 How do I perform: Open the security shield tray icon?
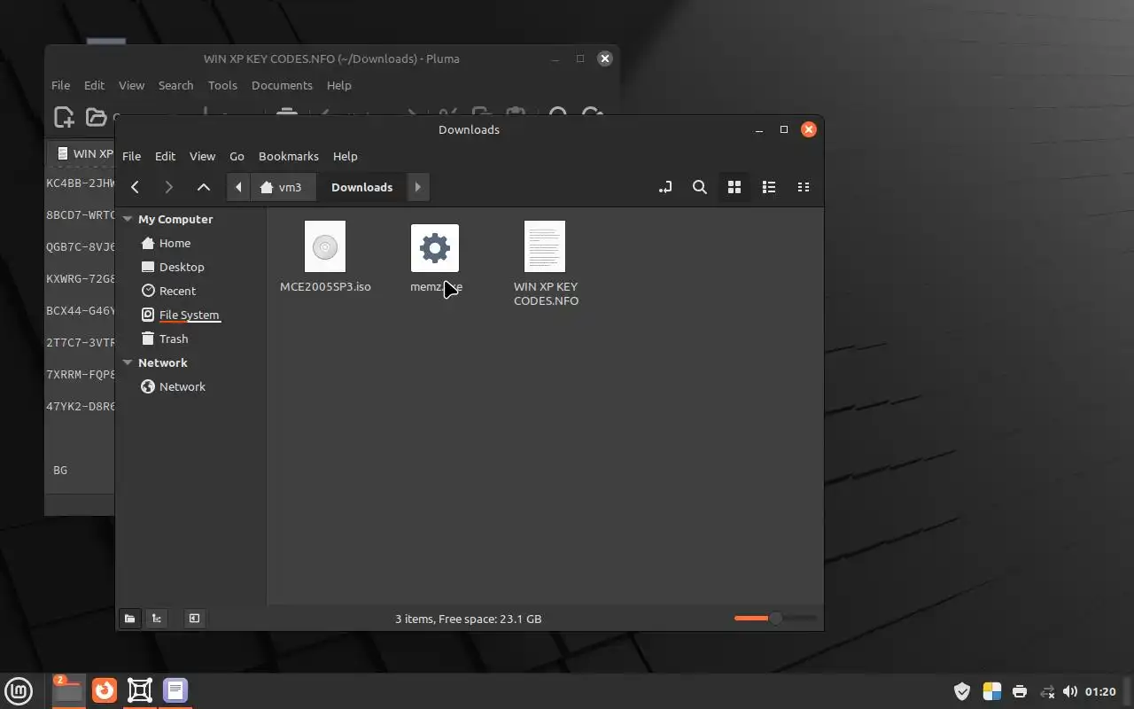[x=962, y=691]
